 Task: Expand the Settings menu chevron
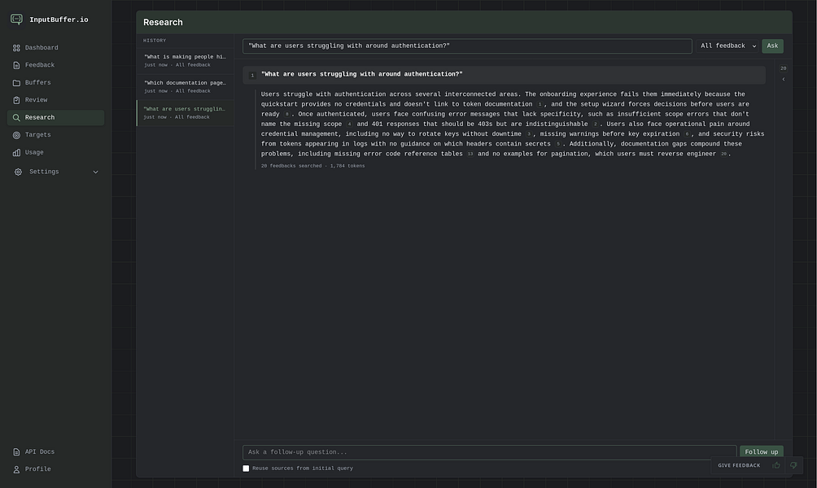95,172
